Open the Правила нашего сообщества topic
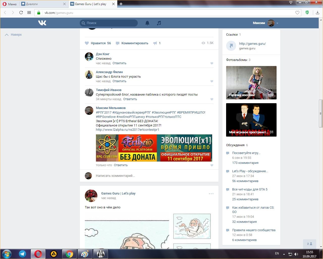Image resolution: width=323 pixels, height=259 pixels. pyautogui.click(x=254, y=230)
